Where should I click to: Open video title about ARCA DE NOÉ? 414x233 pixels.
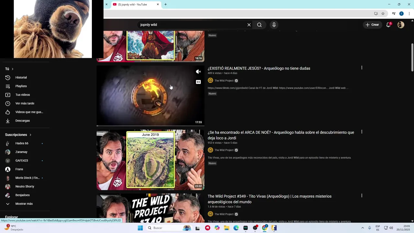tap(281, 135)
